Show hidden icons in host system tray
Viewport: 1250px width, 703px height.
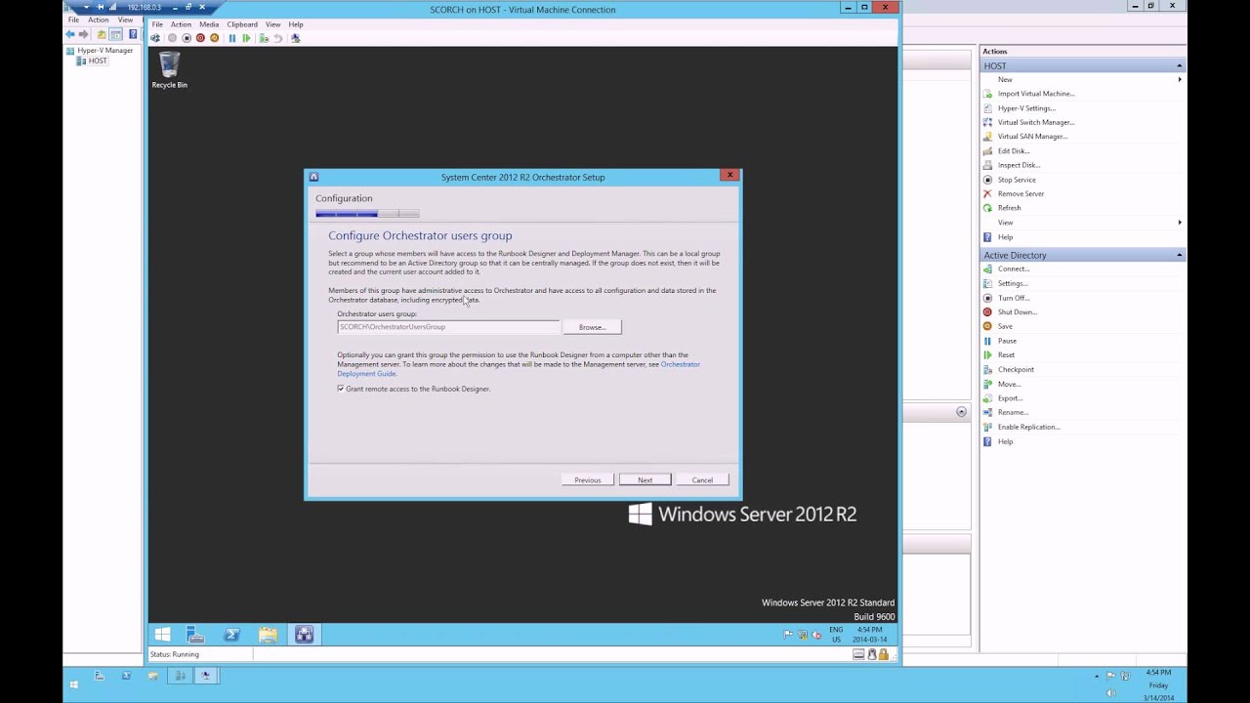(1097, 676)
